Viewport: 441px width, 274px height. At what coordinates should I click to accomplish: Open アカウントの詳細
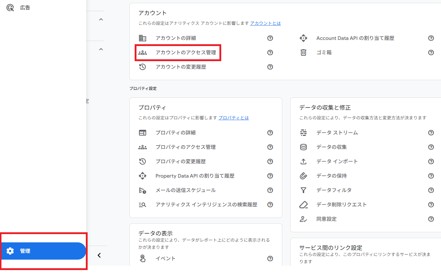(x=176, y=38)
